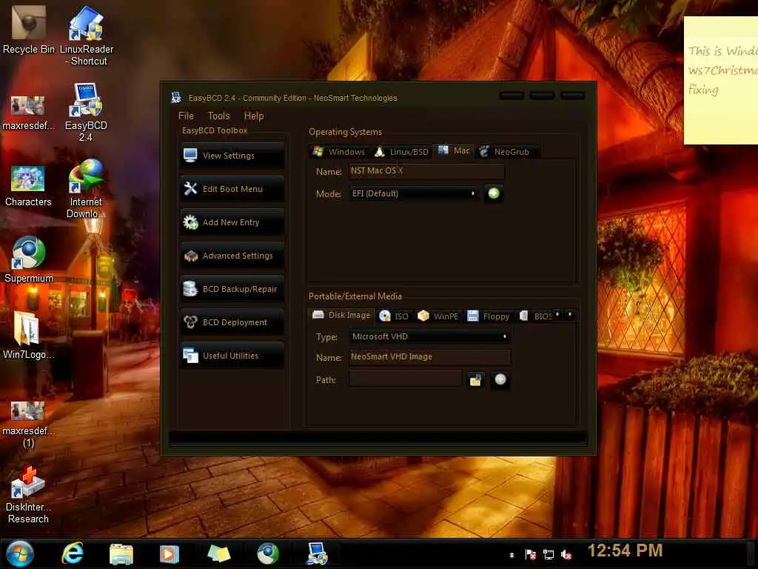The height and width of the screenshot is (569, 758).
Task: Select the Internet Download Manager desktop icon
Action: [x=86, y=189]
